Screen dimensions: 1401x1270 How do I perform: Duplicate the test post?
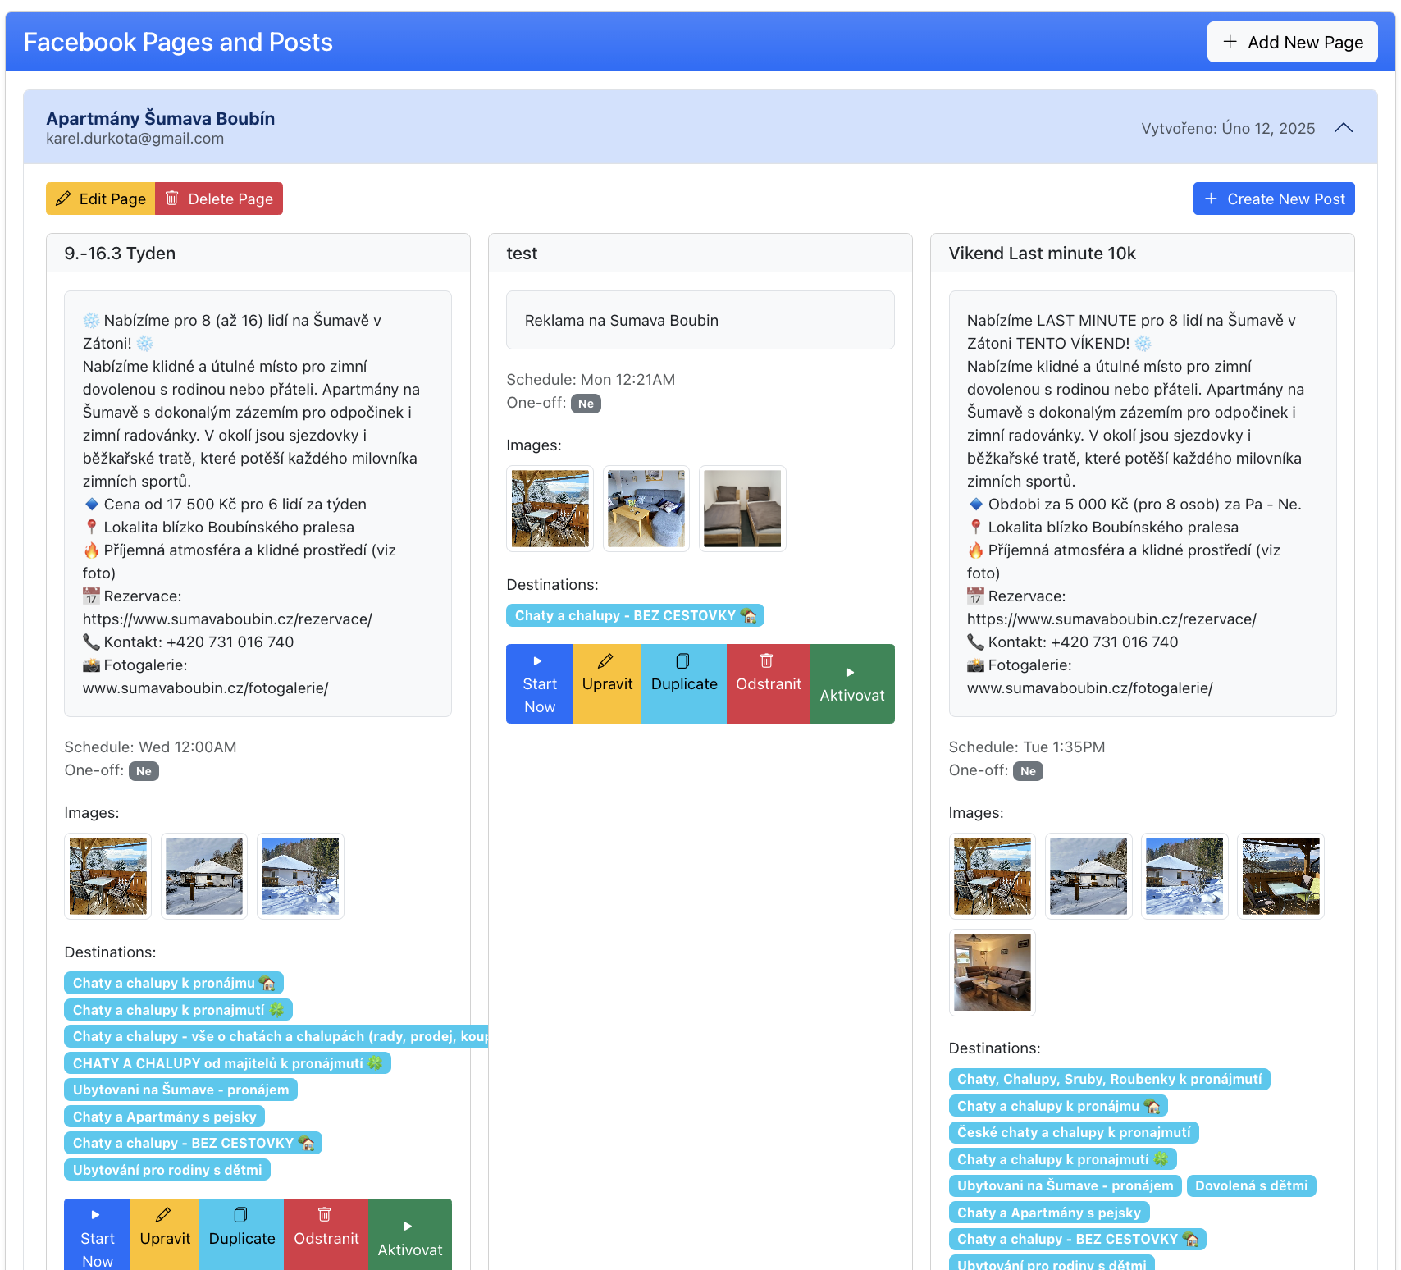684,683
